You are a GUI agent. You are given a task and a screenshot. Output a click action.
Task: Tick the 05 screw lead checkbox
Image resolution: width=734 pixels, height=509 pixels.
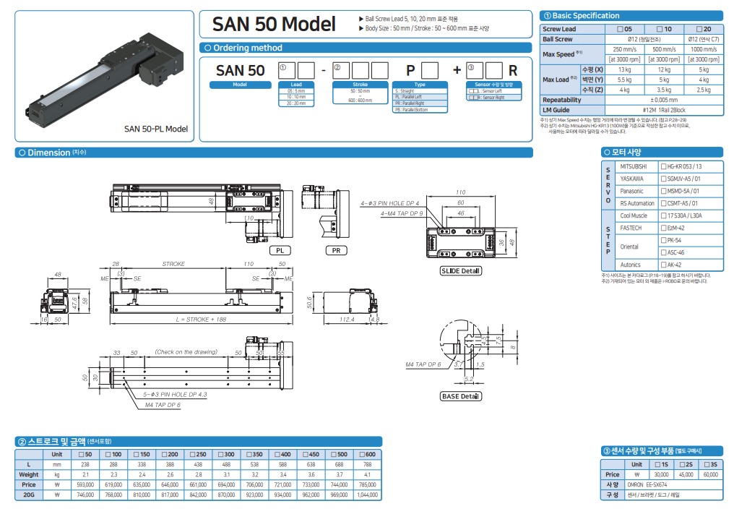click(621, 29)
